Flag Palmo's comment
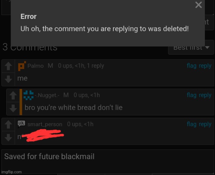 click(192, 66)
